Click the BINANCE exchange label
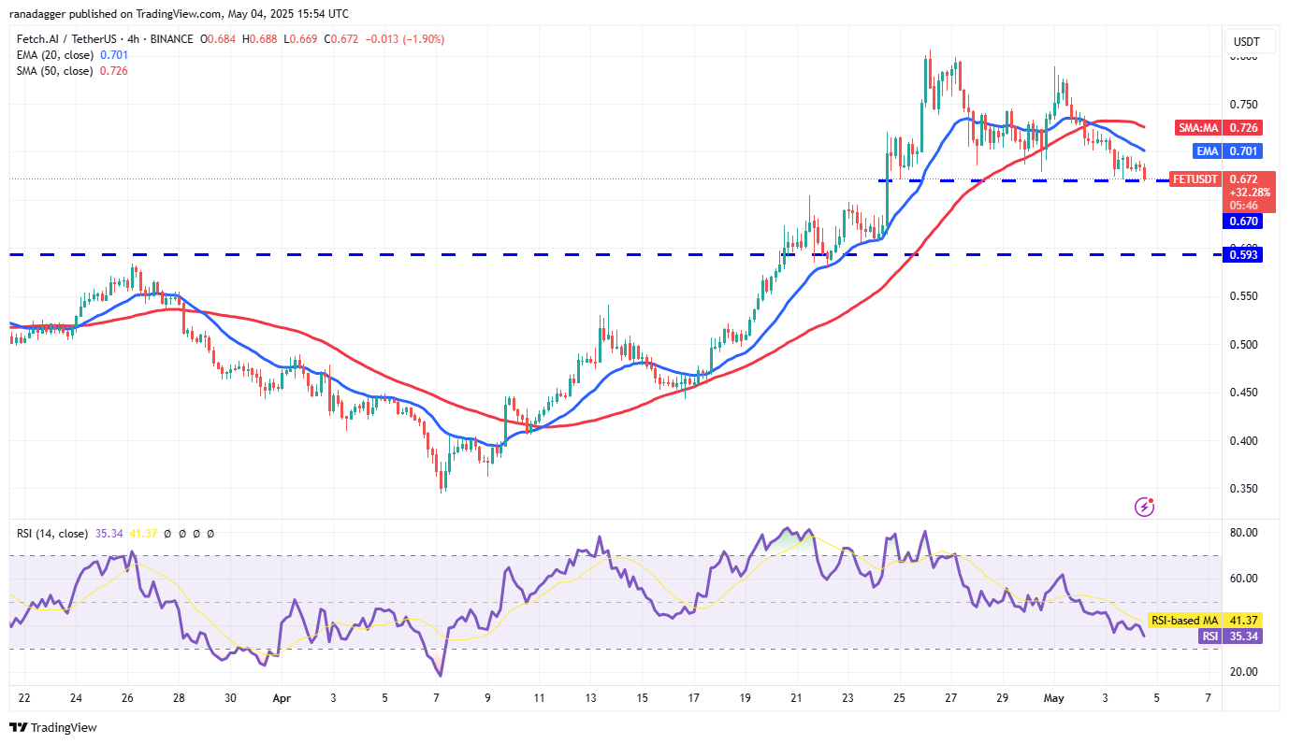The width and height of the screenshot is (1289, 744). point(171,39)
